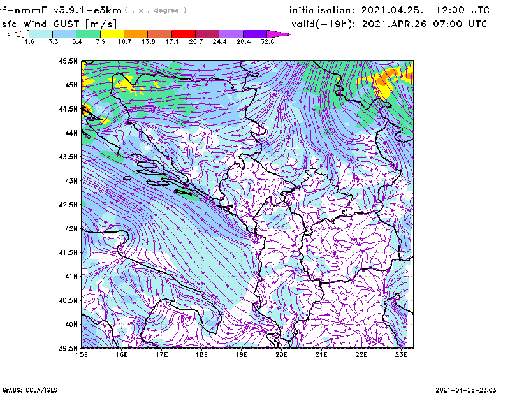The height and width of the screenshot is (394, 510).
Task: Click the legend value 1.6
Action: coord(29,41)
